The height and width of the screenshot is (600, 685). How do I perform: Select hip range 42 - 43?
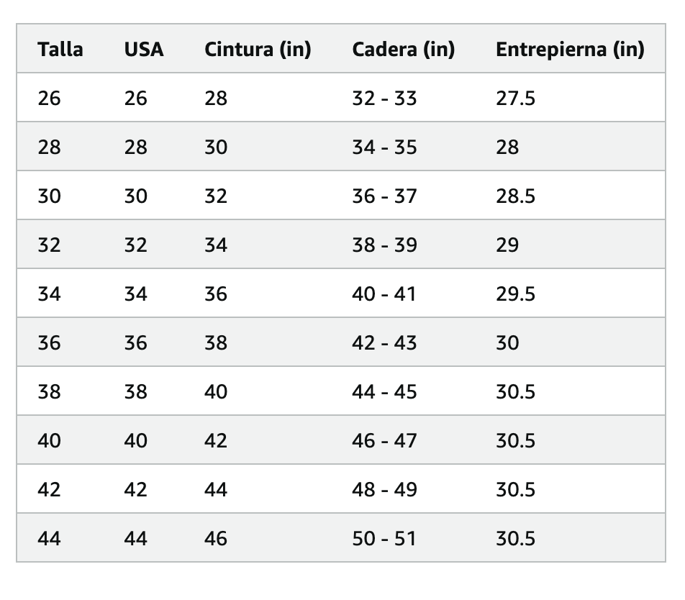tap(384, 342)
